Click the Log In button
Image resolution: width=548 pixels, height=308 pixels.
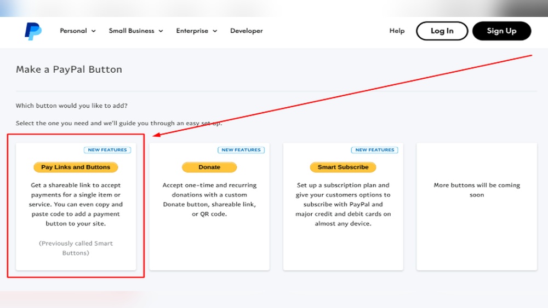[442, 31]
